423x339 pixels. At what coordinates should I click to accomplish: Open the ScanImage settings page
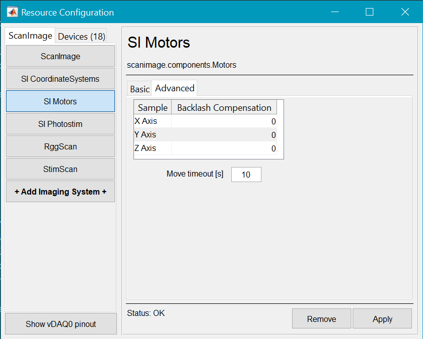click(60, 56)
